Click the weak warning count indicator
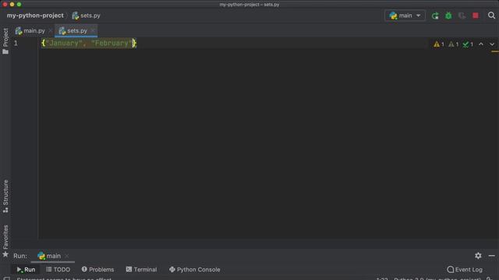The height and width of the screenshot is (280, 499). pos(454,44)
